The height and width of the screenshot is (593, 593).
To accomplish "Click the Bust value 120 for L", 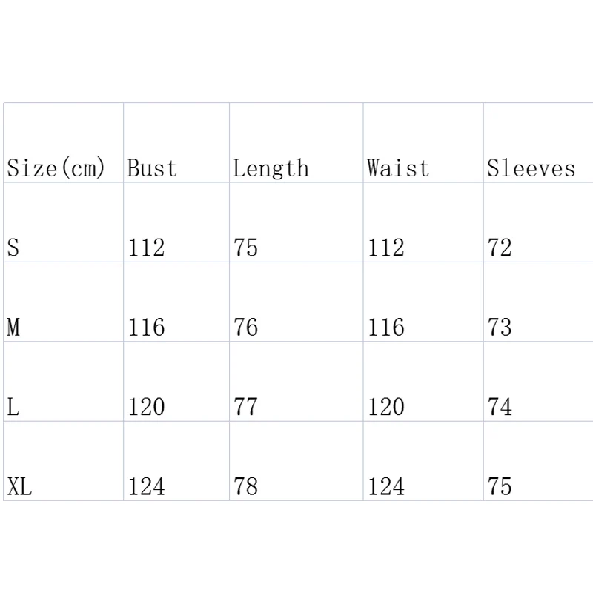I will (x=146, y=407).
